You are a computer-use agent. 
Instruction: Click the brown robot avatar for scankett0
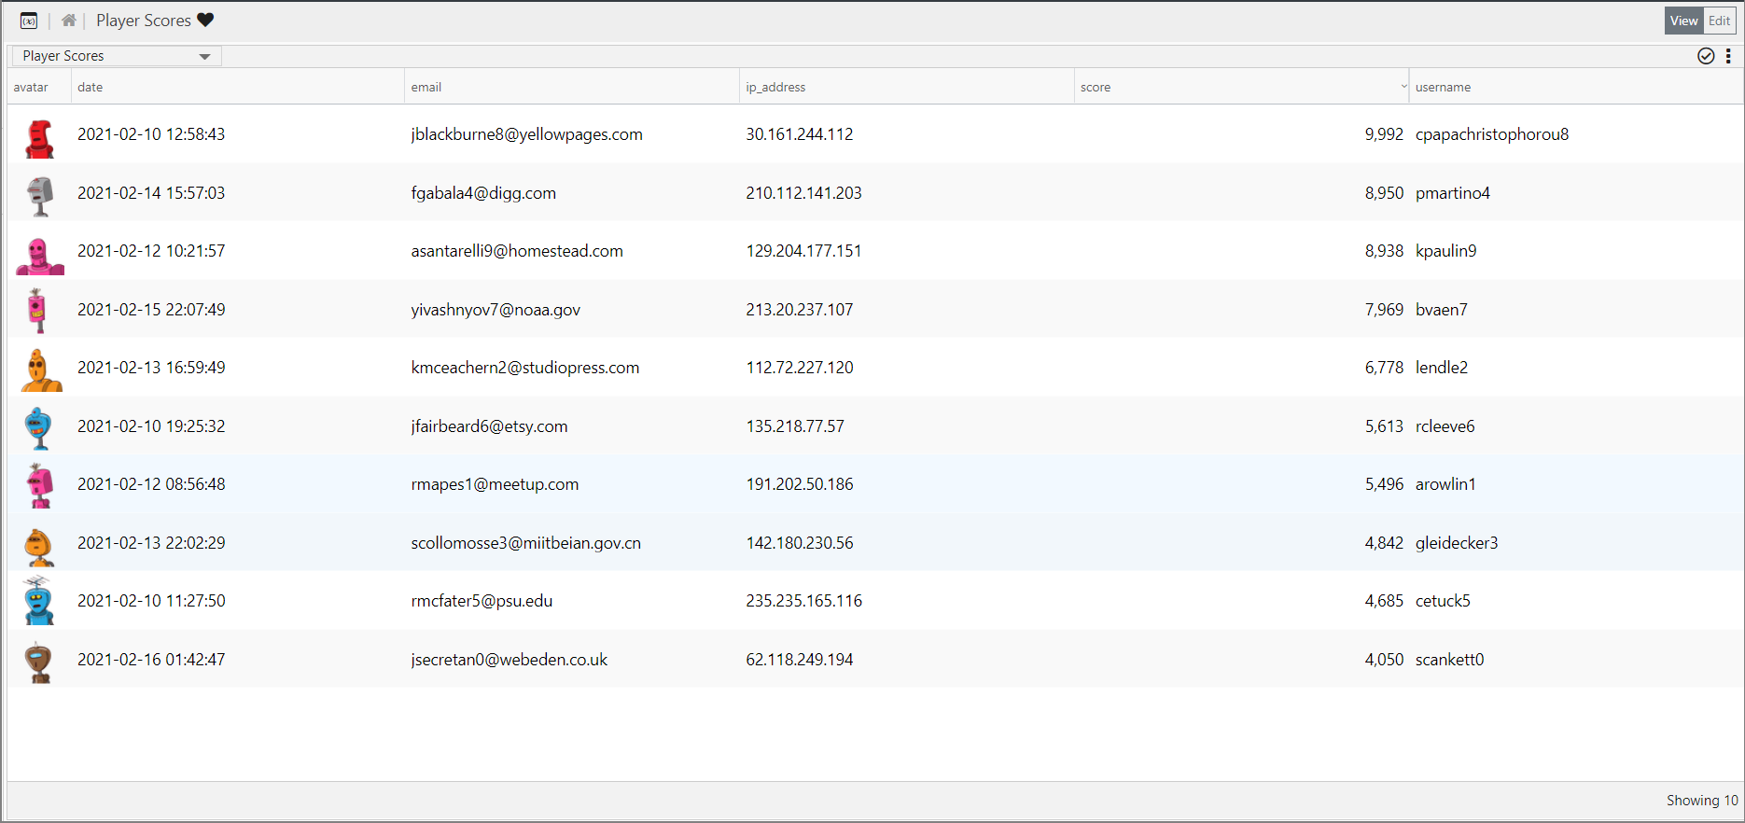(38, 663)
